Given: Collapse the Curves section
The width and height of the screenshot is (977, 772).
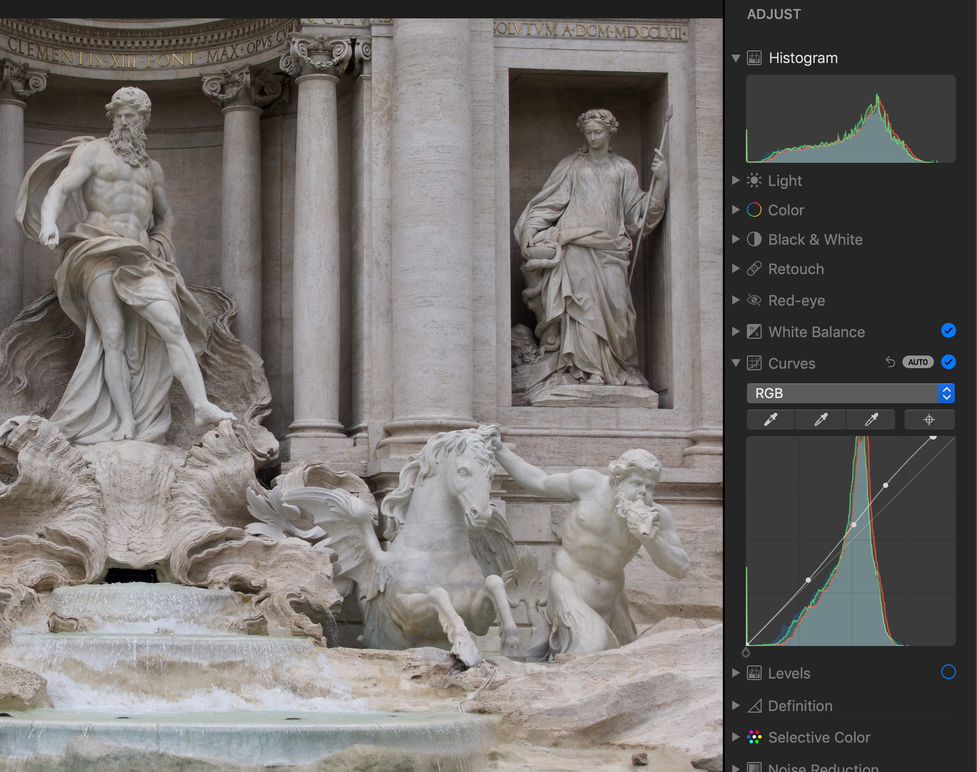Looking at the screenshot, I should click(x=736, y=363).
